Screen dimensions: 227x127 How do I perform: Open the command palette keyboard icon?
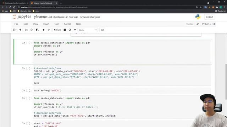(x=102, y=30)
